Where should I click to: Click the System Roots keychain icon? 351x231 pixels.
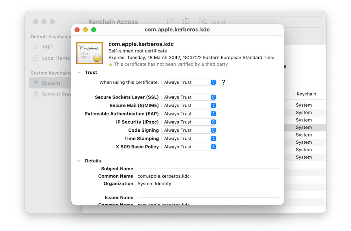click(x=36, y=94)
